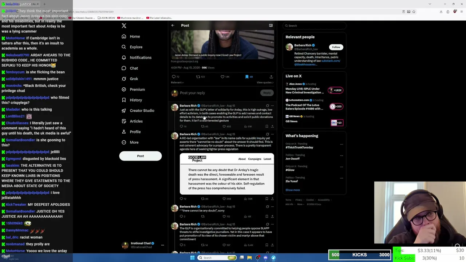Open more options for Zia Yusuf trend

pos(341,178)
